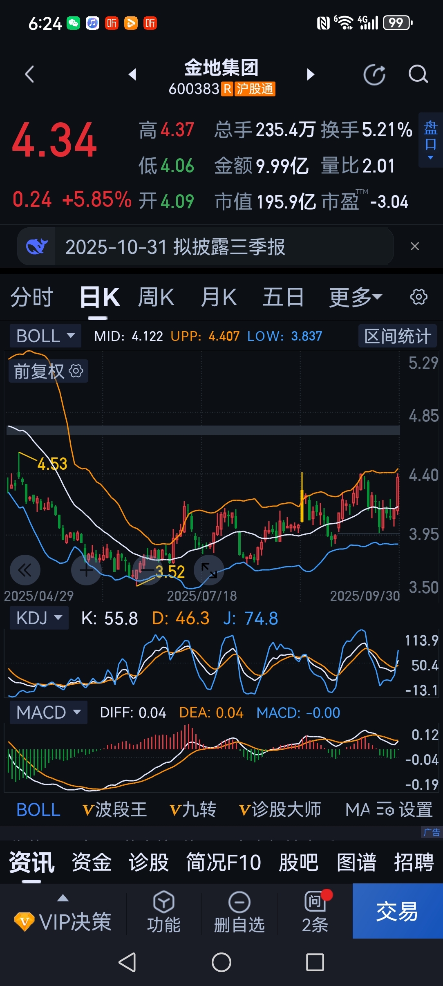
Task: Open the 简况F10 tab
Action: click(224, 862)
